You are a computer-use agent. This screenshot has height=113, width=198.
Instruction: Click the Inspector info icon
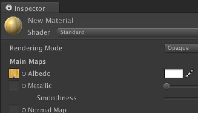[9, 8]
